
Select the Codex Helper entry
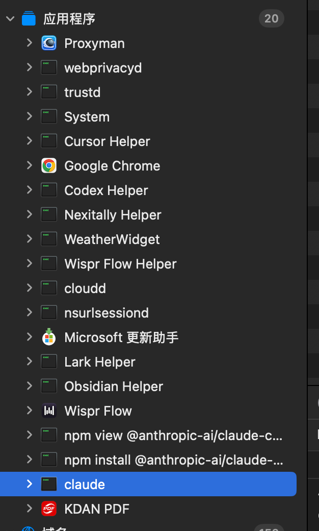click(x=106, y=190)
